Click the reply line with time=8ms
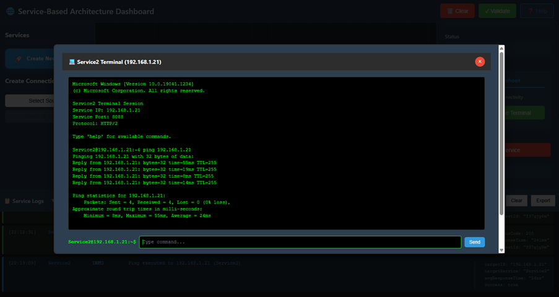Image resolution: width=559 pixels, height=297 pixels. pyautogui.click(x=143, y=176)
